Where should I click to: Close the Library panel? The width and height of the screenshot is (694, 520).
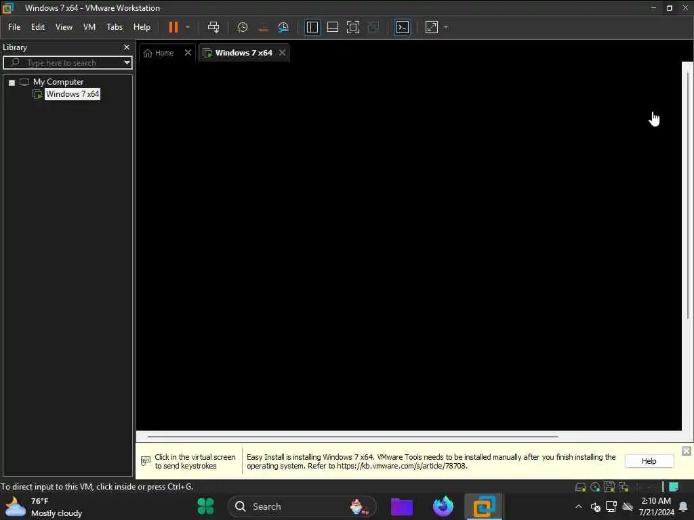(127, 47)
